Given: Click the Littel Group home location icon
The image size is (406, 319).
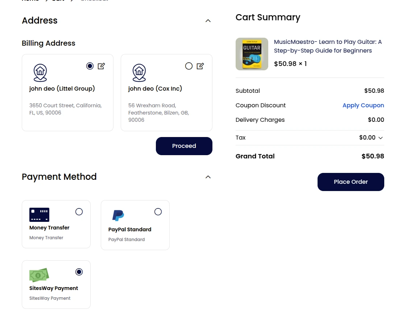Looking at the screenshot, I should 40,72.
